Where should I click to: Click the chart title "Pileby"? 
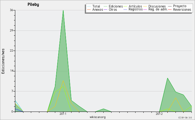pos(33,5)
